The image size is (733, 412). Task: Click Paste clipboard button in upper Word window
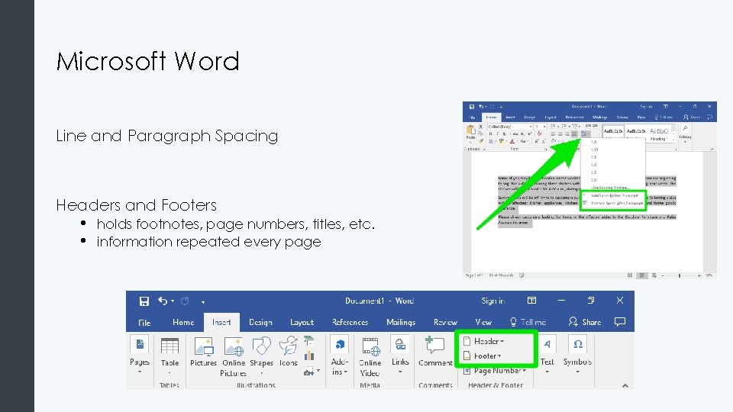click(x=470, y=132)
